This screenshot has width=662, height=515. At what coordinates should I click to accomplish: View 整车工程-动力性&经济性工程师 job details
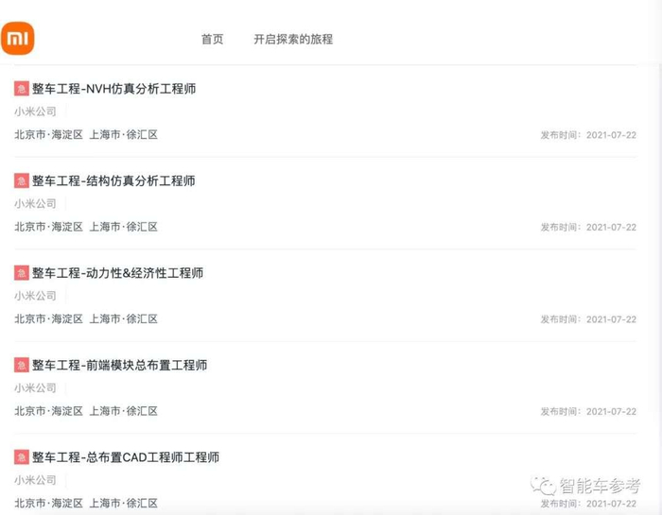[117, 273]
